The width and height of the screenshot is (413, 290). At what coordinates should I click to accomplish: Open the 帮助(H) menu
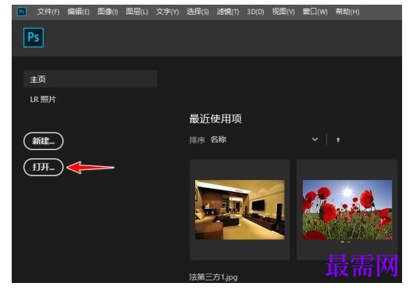[x=347, y=12]
